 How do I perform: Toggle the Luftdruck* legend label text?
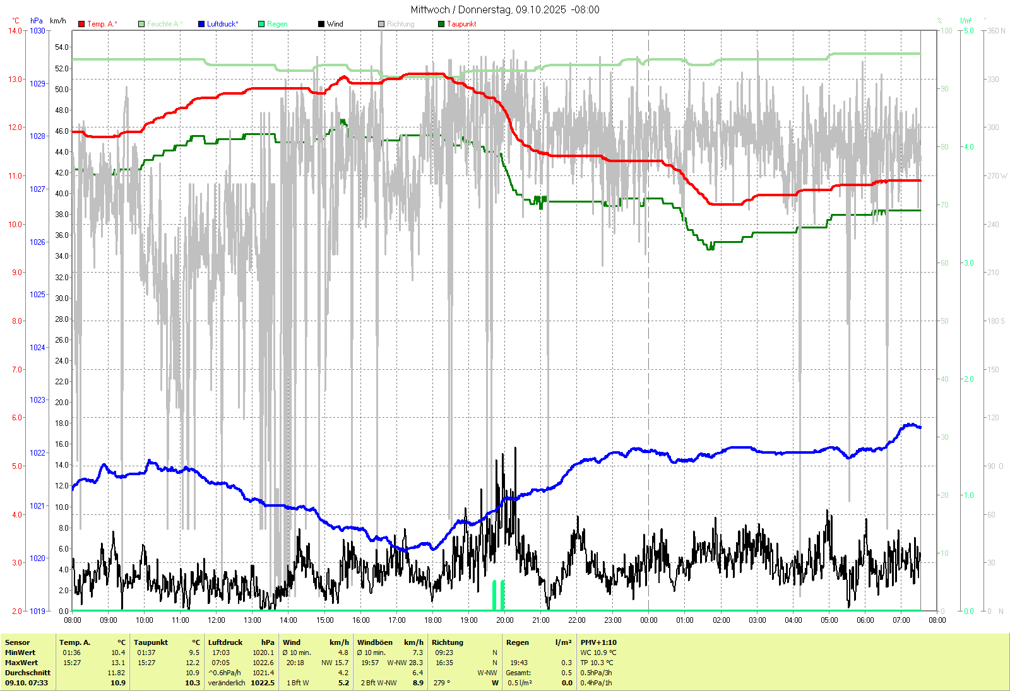click(x=223, y=24)
